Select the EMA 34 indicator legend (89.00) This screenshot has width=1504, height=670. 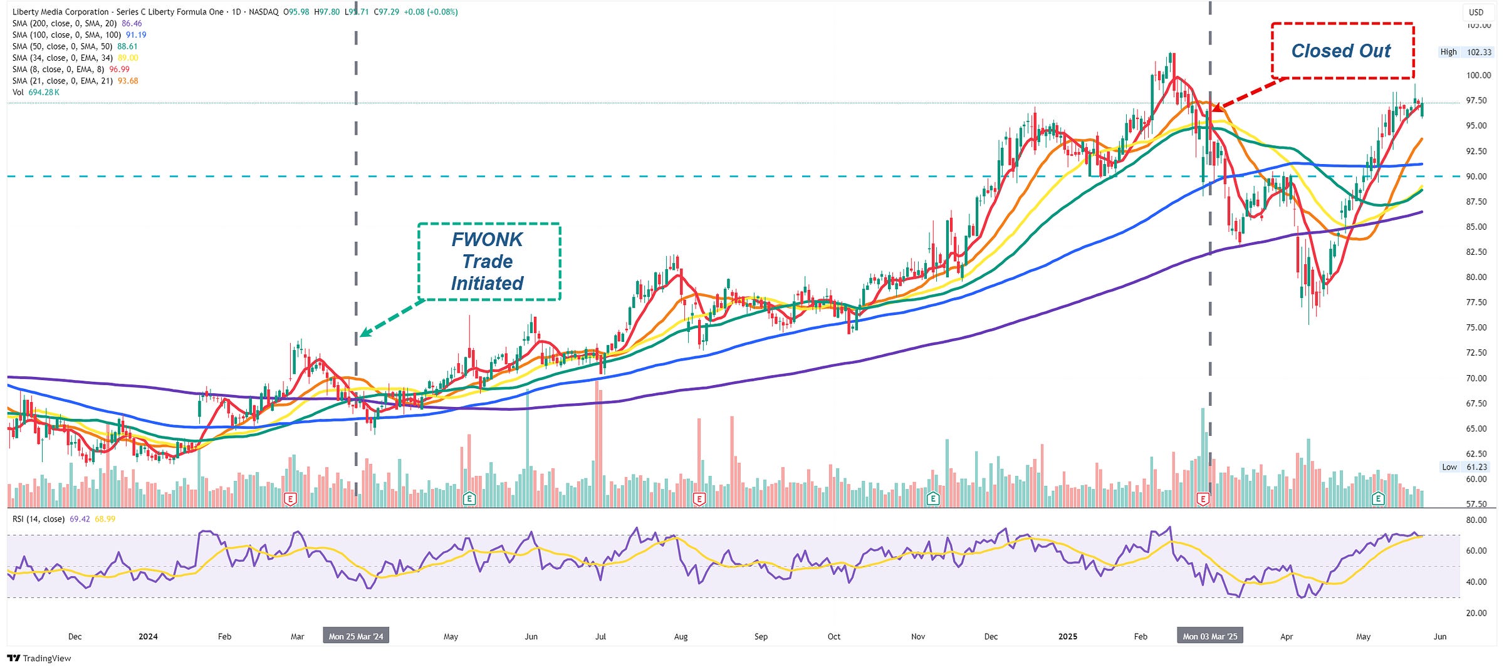point(75,58)
